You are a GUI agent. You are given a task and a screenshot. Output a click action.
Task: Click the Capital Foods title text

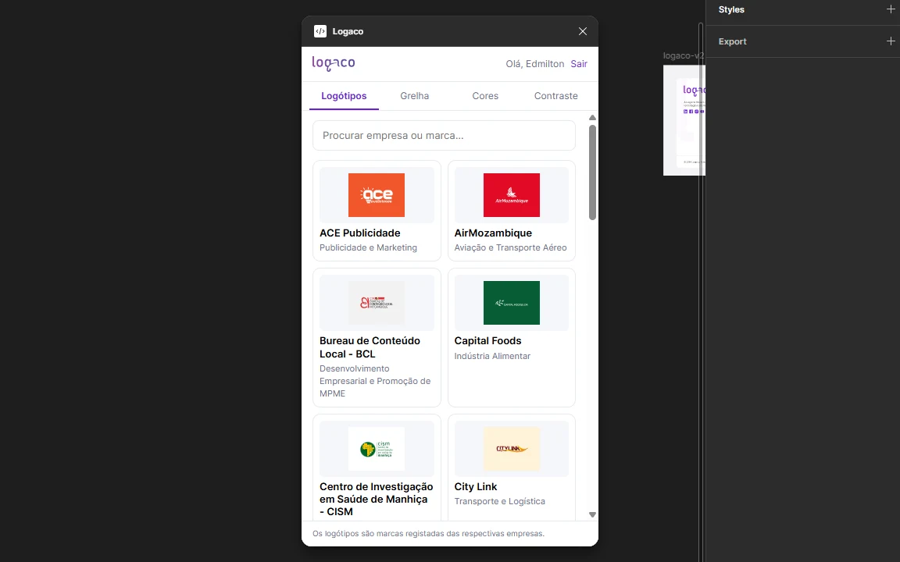[x=487, y=340]
